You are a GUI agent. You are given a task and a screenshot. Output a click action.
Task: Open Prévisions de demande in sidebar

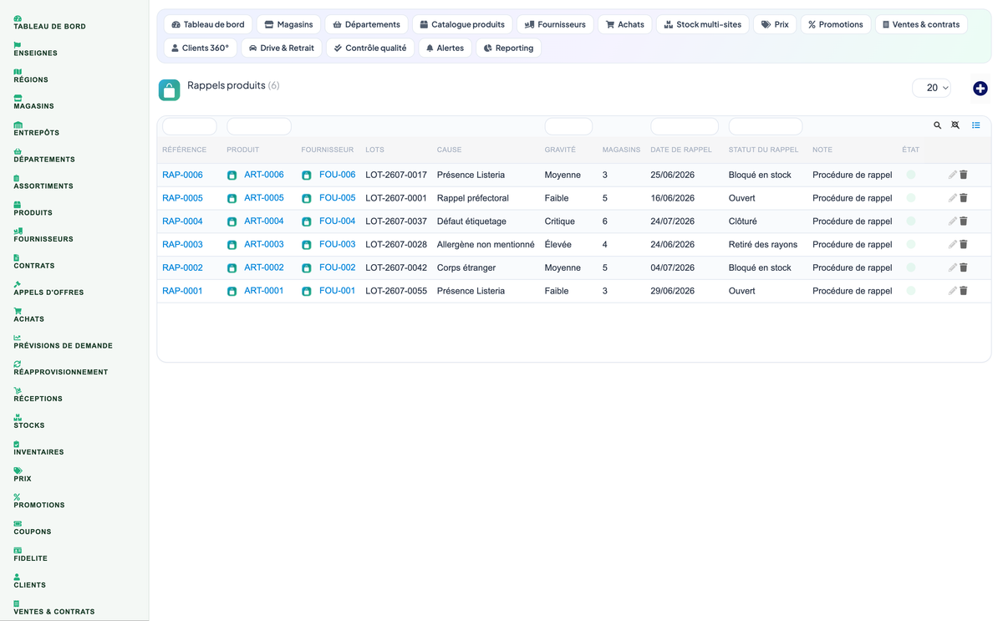click(64, 342)
